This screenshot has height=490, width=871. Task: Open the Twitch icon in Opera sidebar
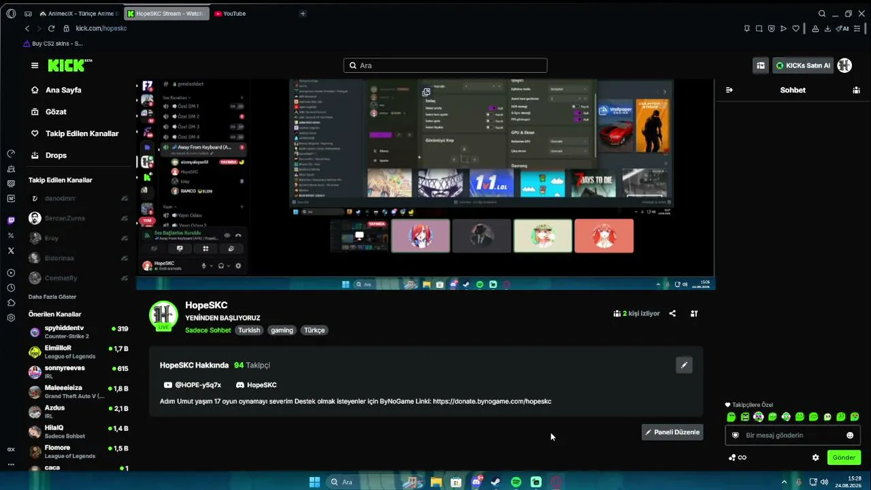coord(11,220)
